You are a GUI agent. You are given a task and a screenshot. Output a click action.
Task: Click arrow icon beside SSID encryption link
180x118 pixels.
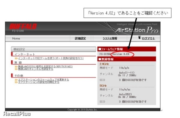pyautogui.click(x=16, y=67)
